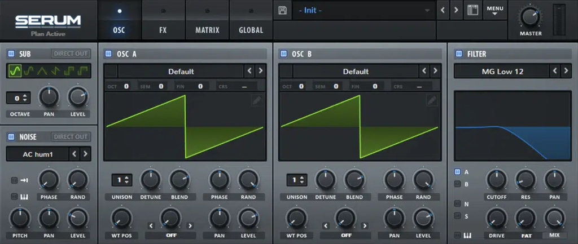This screenshot has height=244, width=578.
Task: Select the square sub waveform icon
Action: tap(69, 71)
